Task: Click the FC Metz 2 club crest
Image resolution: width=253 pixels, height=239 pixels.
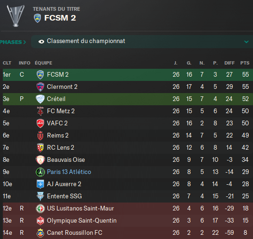Action: coord(40,111)
